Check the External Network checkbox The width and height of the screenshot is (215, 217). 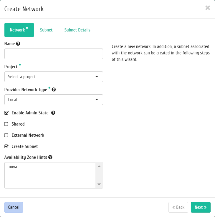click(x=6, y=135)
